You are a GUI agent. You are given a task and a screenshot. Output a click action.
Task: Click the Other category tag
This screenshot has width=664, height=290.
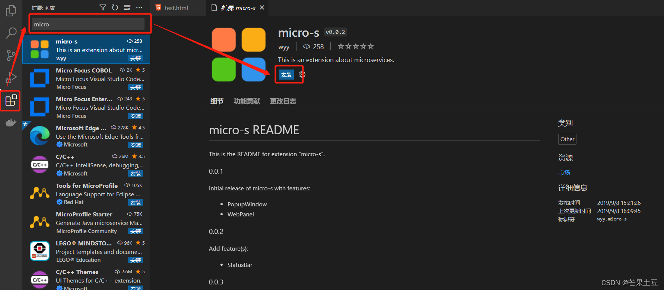pyautogui.click(x=567, y=139)
